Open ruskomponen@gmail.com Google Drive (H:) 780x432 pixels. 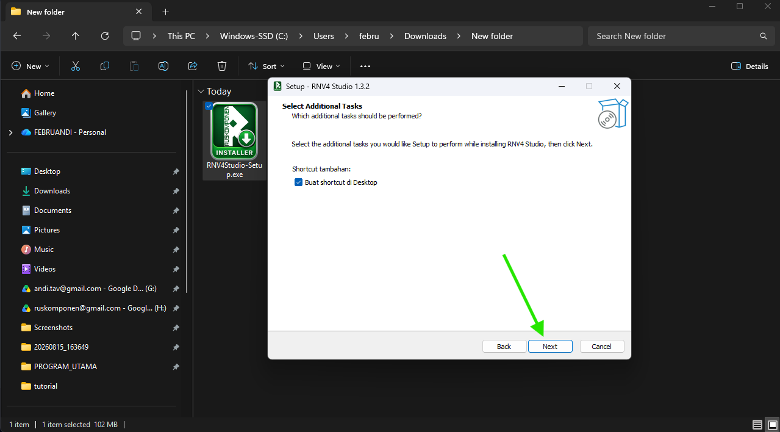[x=95, y=308]
